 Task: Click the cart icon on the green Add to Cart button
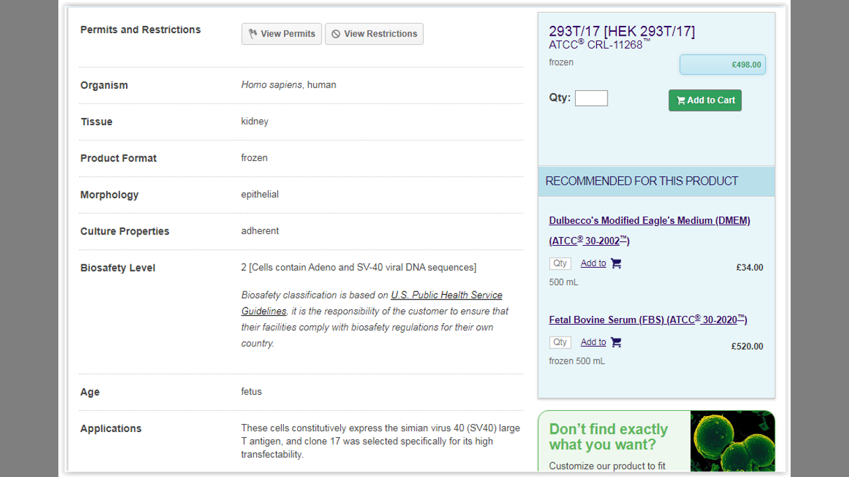coord(681,101)
